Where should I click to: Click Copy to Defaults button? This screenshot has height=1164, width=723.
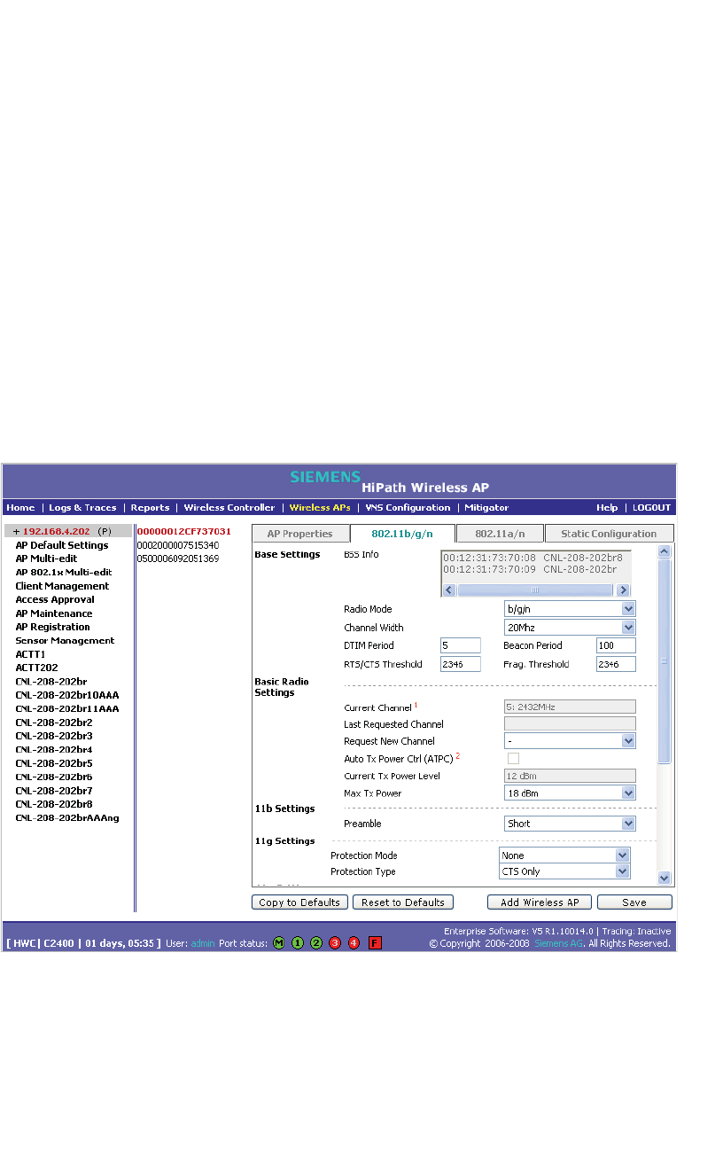[299, 902]
